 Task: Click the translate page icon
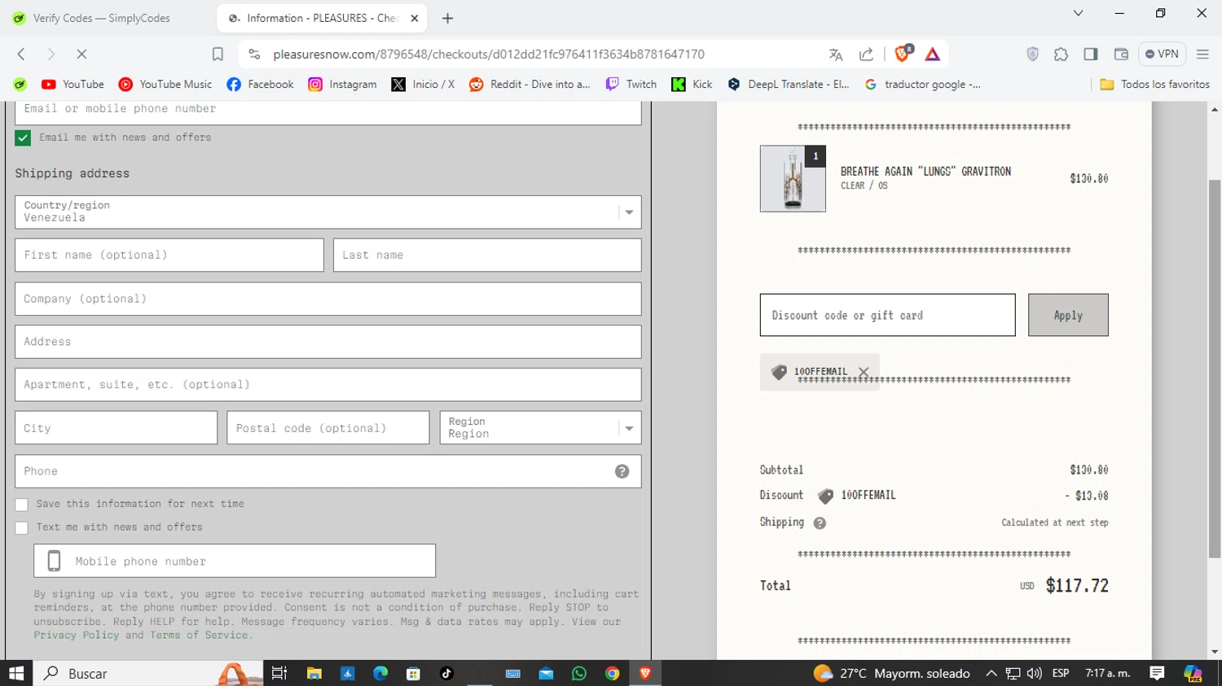click(836, 55)
